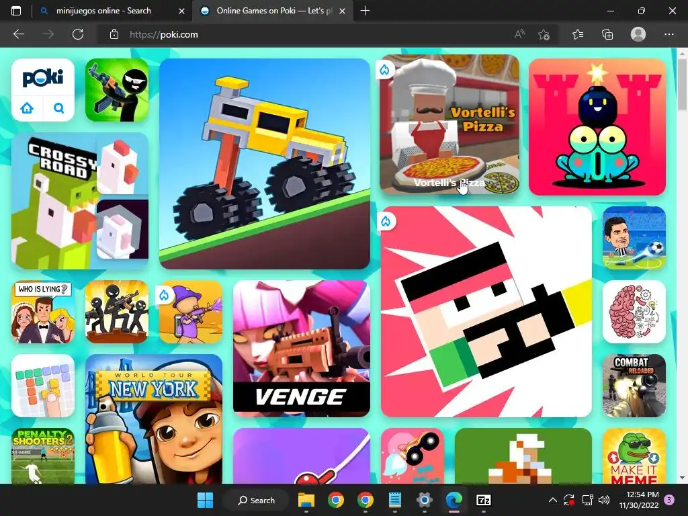688x516 pixels.
Task: Click the browser profile avatar
Action: pyautogui.click(x=638, y=34)
